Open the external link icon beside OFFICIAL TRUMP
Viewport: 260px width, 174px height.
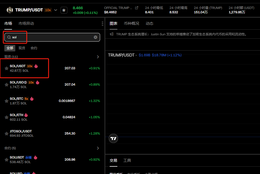137,8
